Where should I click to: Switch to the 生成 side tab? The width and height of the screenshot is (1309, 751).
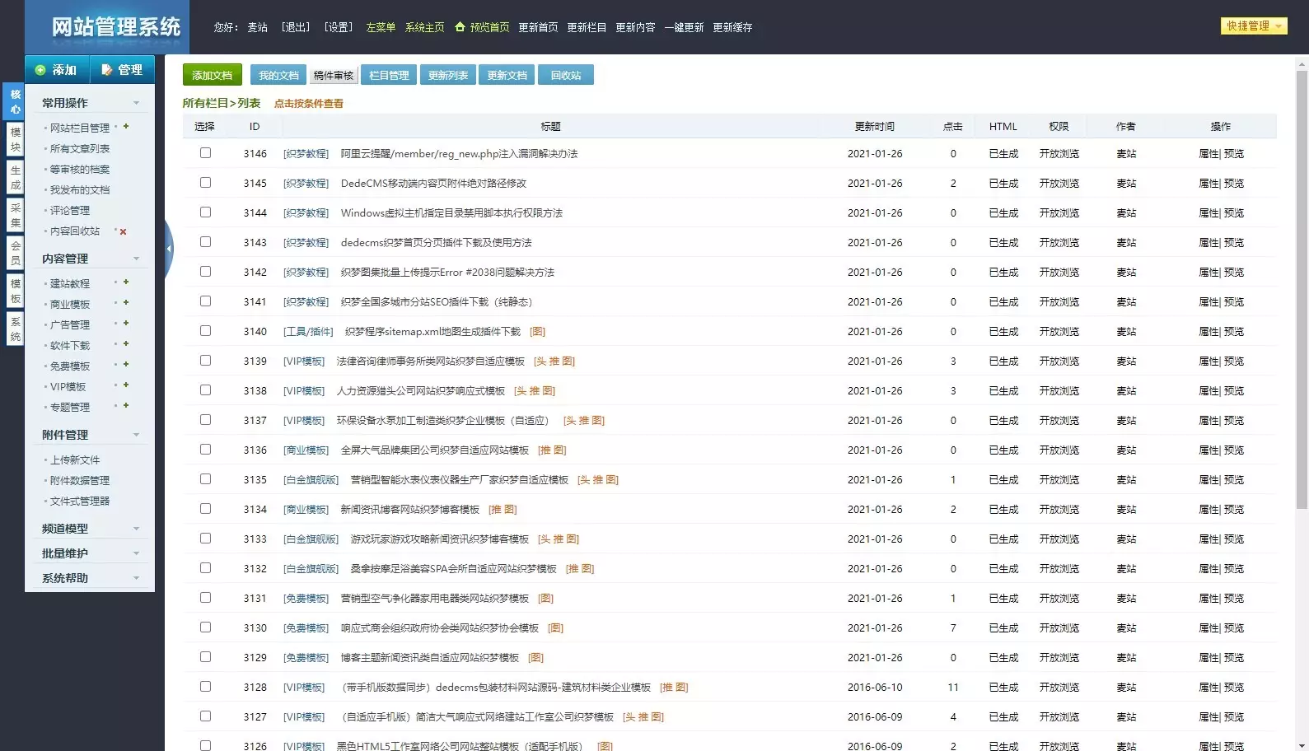tap(15, 177)
